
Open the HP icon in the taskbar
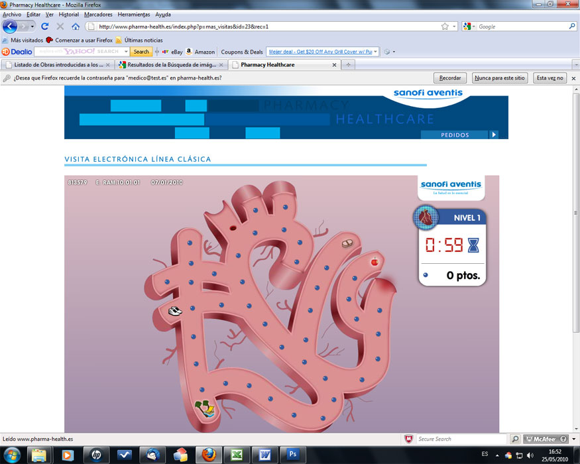click(96, 454)
